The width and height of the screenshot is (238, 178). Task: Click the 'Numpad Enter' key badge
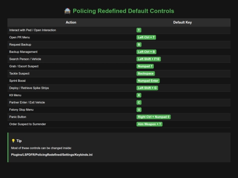click(148, 81)
